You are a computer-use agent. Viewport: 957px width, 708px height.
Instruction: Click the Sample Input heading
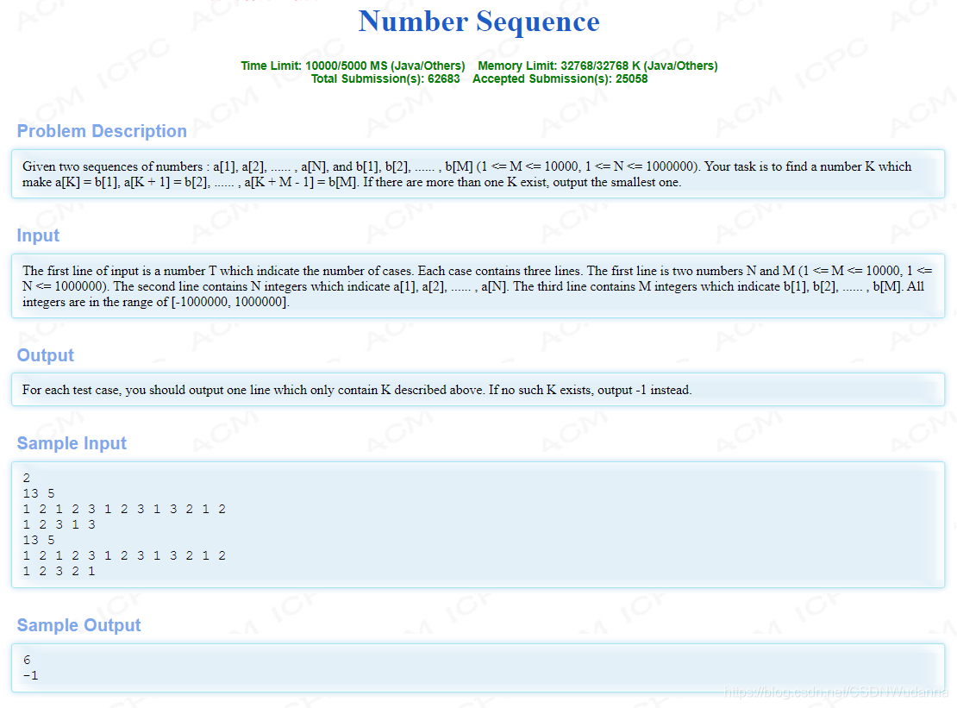pos(72,443)
